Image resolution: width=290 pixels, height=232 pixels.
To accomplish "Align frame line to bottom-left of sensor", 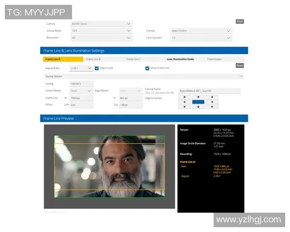I will click(x=185, y=107).
